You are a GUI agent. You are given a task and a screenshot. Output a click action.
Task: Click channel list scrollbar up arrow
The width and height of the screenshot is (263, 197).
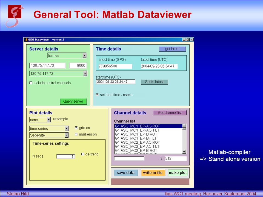tap(184, 126)
